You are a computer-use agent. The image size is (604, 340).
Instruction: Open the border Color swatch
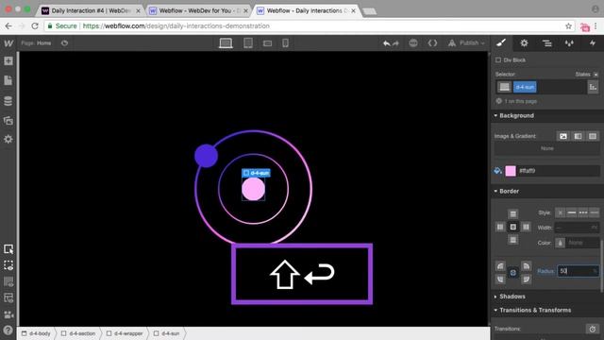(x=560, y=243)
